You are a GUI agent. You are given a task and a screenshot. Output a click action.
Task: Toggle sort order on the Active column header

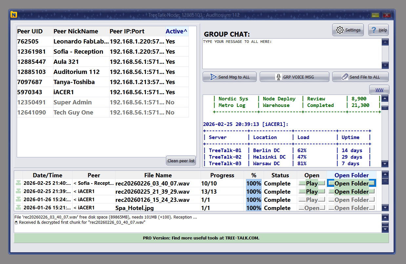[x=176, y=31]
